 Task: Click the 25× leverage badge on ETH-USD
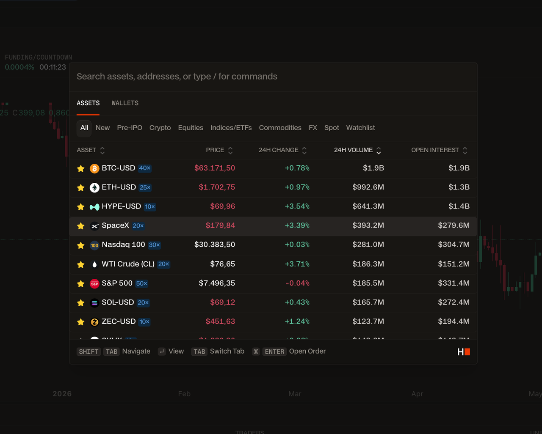click(145, 187)
